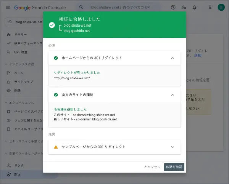Click the 検索パフォーマンス chart icon
Viewport: 229px width, 184px height.
(x=9, y=43)
